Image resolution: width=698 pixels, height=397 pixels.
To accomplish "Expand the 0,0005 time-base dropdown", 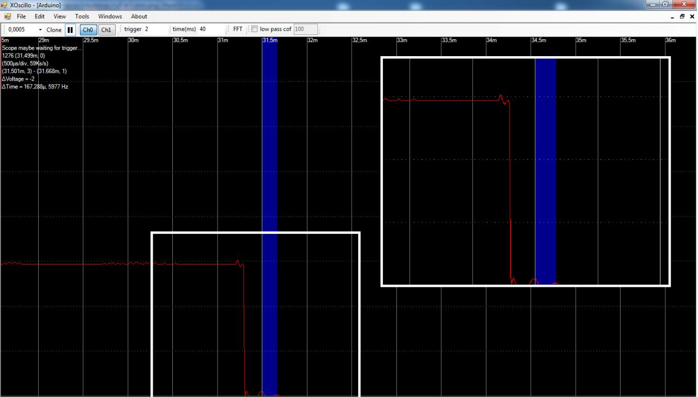I will point(40,29).
